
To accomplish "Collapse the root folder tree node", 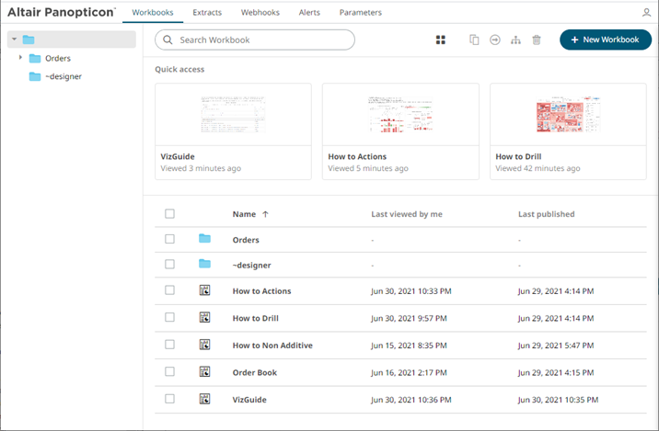I will coord(14,40).
